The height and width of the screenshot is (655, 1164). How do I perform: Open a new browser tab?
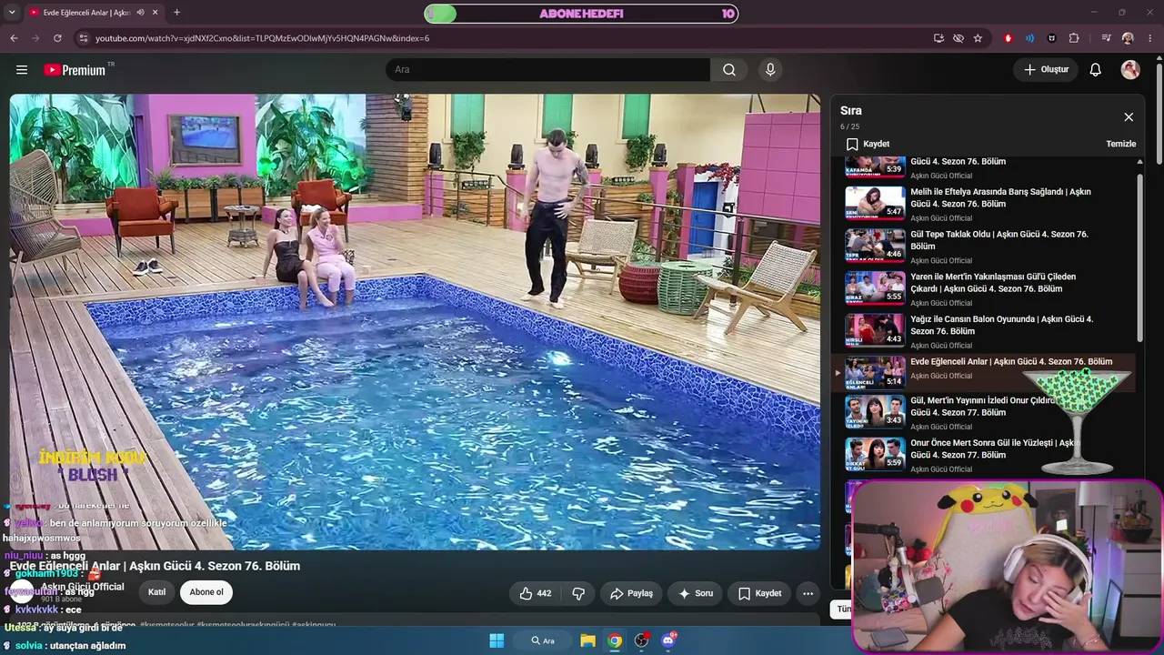click(176, 13)
